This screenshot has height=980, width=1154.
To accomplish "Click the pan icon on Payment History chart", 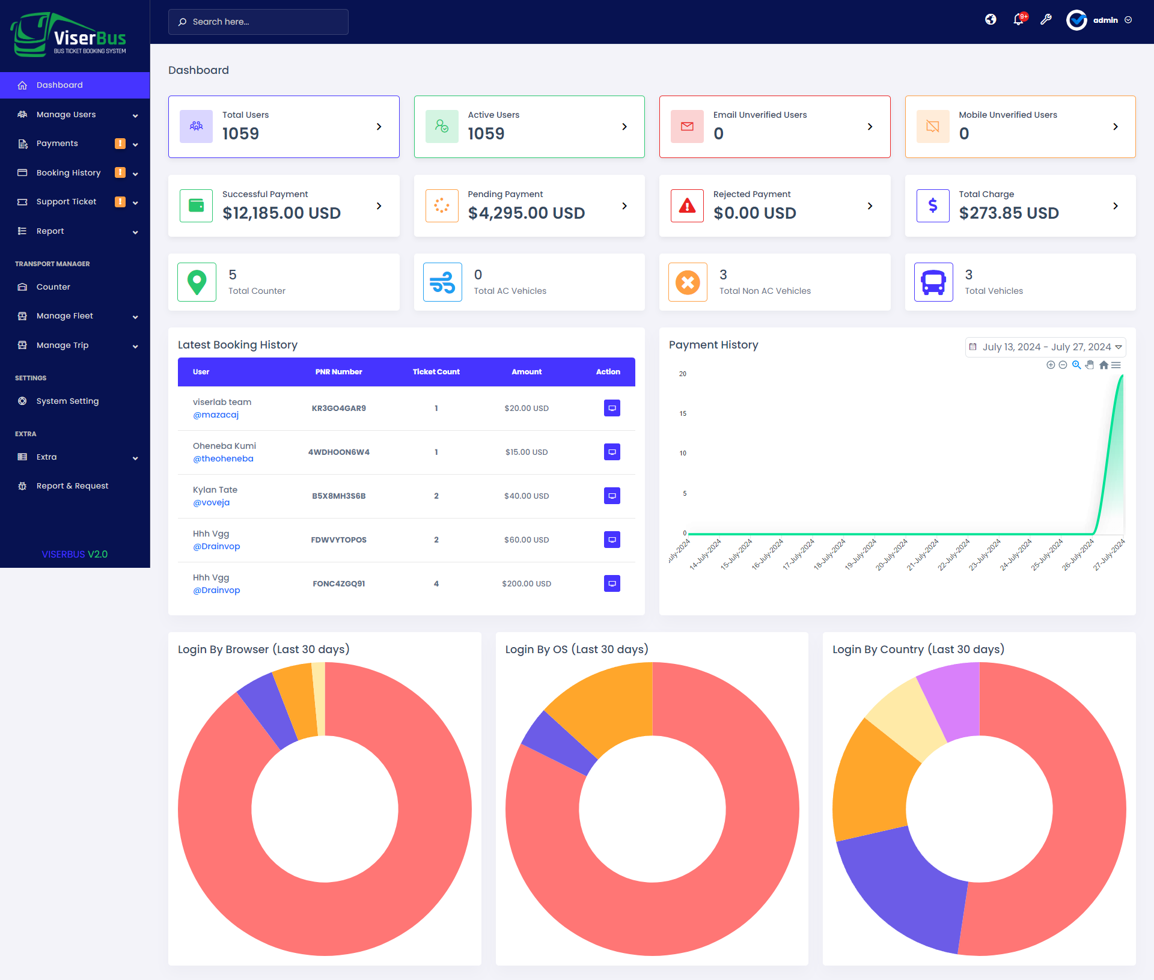I will pos(1090,365).
